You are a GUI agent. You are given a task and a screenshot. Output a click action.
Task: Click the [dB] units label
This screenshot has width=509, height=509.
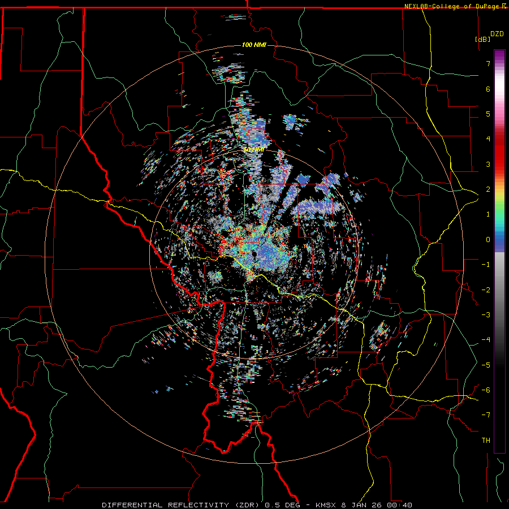[x=483, y=39]
